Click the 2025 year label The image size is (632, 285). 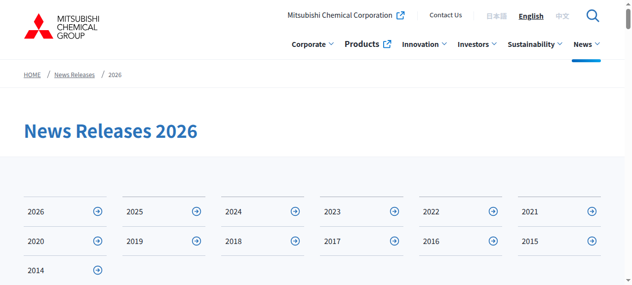pos(135,212)
